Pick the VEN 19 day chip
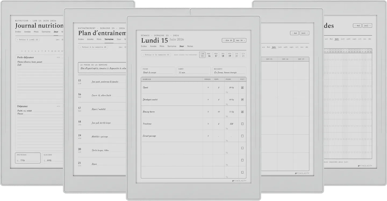This screenshot has height=201, width=387. coord(230,55)
